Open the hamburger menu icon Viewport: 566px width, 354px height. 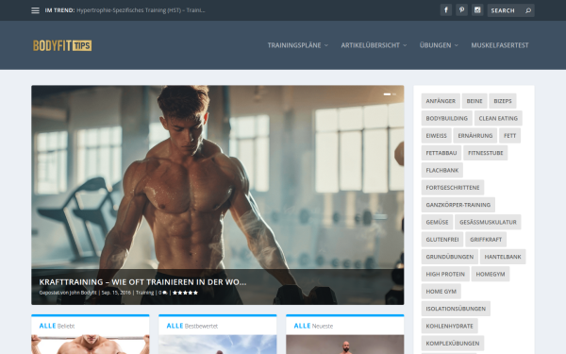35,10
